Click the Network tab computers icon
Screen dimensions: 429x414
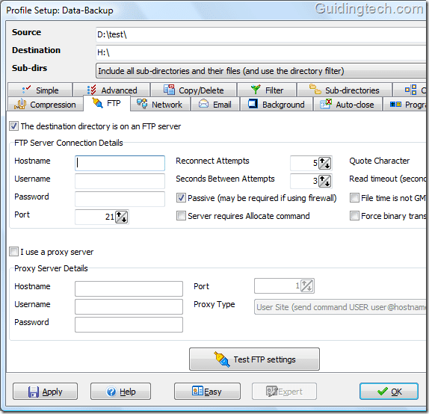(x=142, y=104)
